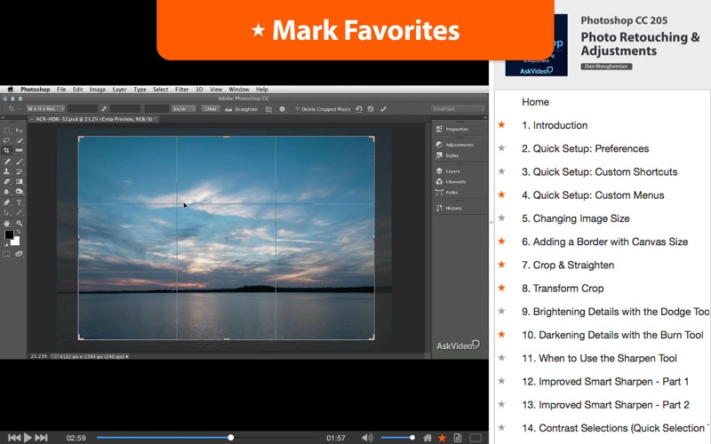Viewport: 711px width, 444px height.
Task: Open the Select menu
Action: pyautogui.click(x=160, y=90)
